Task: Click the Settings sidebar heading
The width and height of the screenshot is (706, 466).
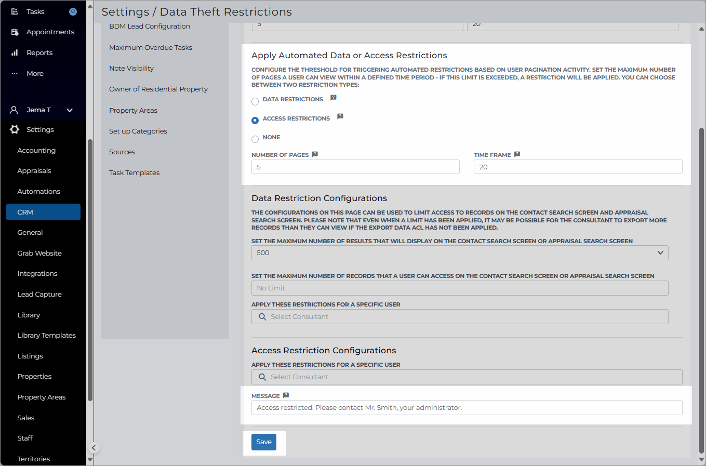Action: [x=40, y=130]
